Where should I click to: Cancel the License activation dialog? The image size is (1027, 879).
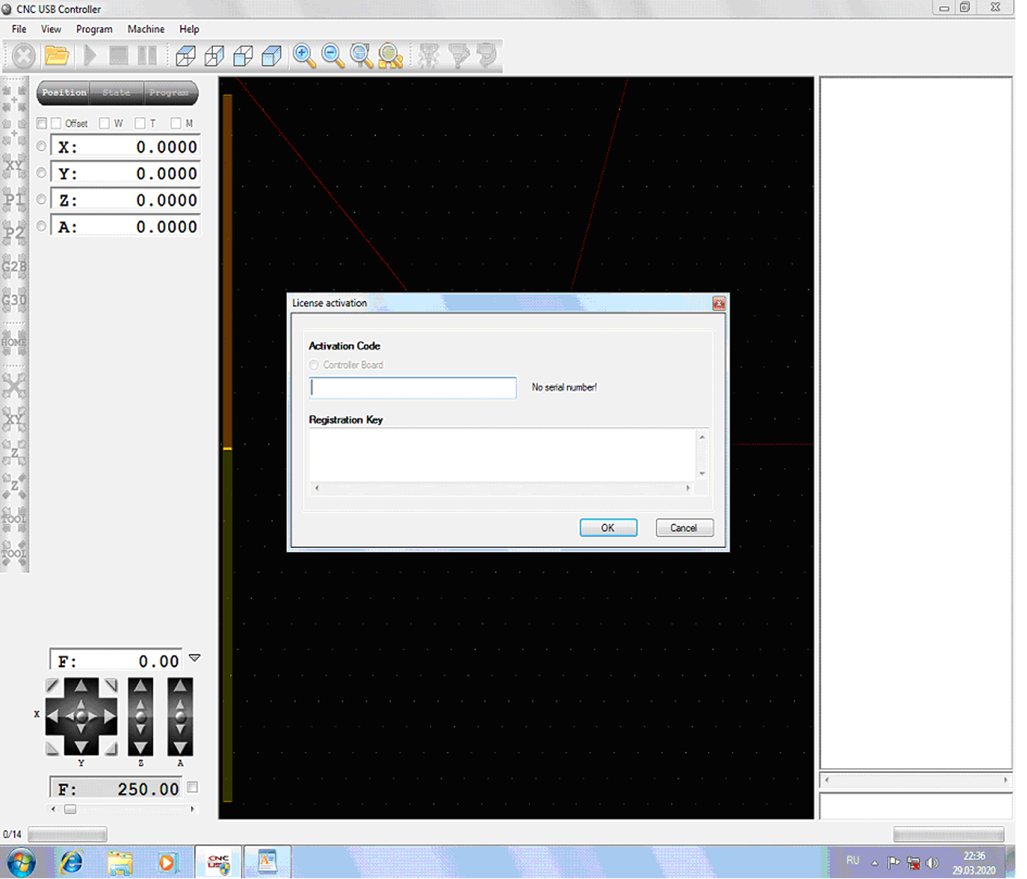(684, 528)
